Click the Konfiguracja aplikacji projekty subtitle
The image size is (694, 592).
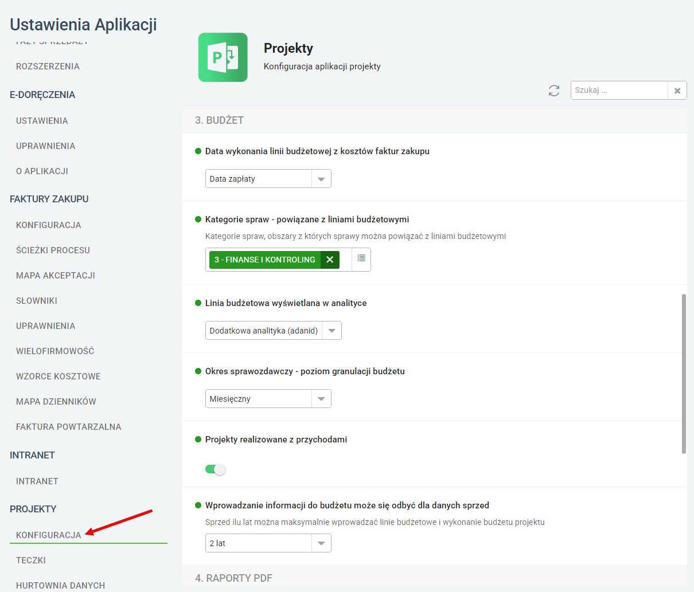click(x=322, y=66)
